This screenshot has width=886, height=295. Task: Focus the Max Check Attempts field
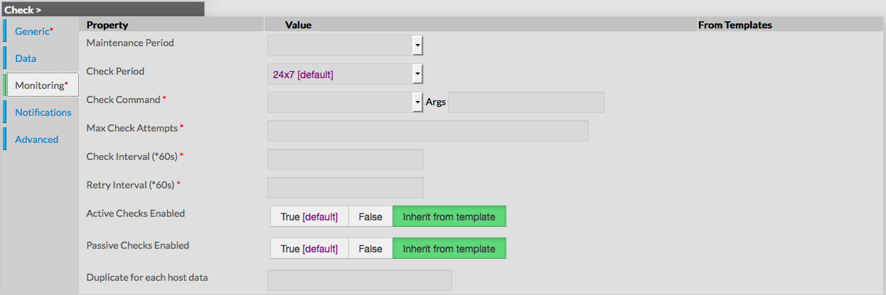click(x=427, y=131)
